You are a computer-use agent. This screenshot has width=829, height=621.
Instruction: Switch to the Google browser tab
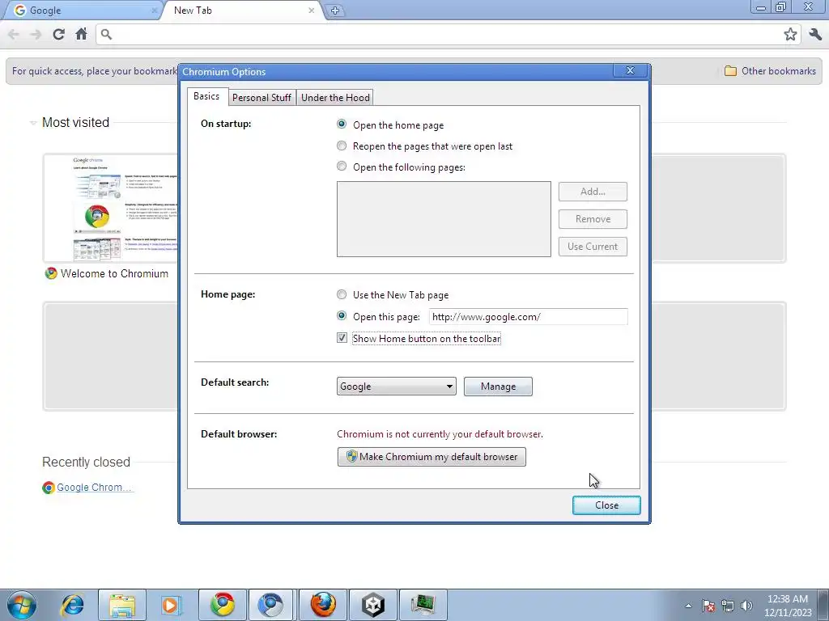pos(82,11)
